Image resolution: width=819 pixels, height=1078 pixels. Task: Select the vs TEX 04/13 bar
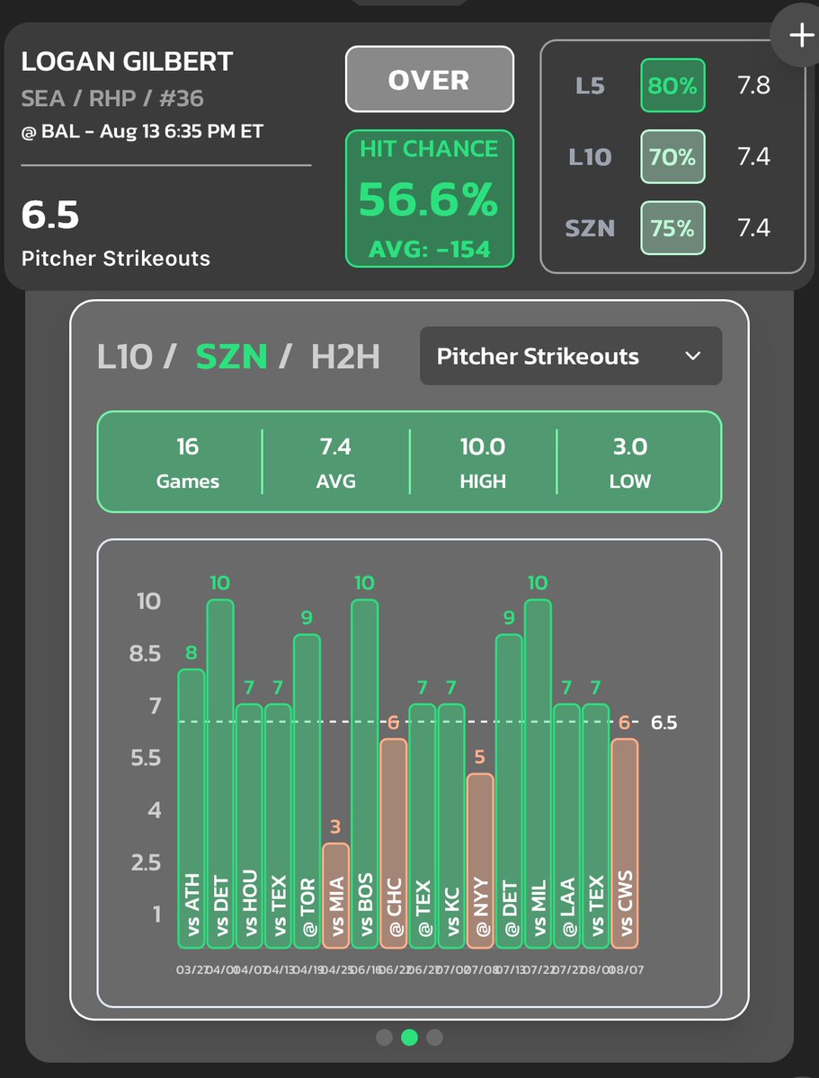point(278,826)
